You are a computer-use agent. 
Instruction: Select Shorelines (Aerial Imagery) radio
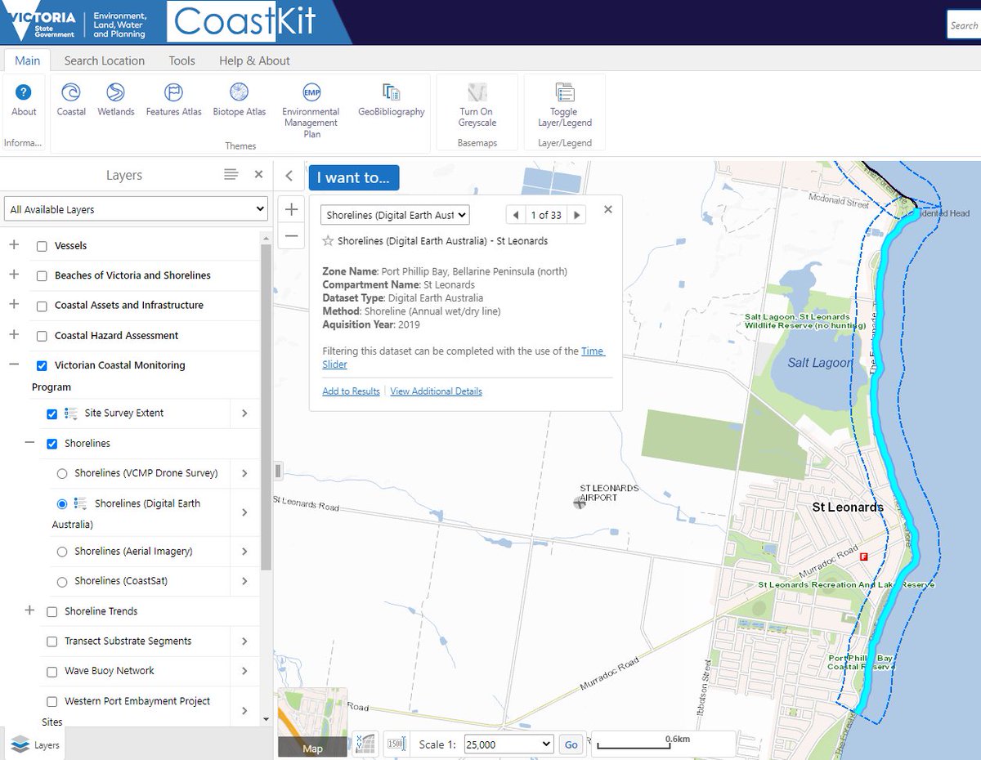[x=62, y=552]
